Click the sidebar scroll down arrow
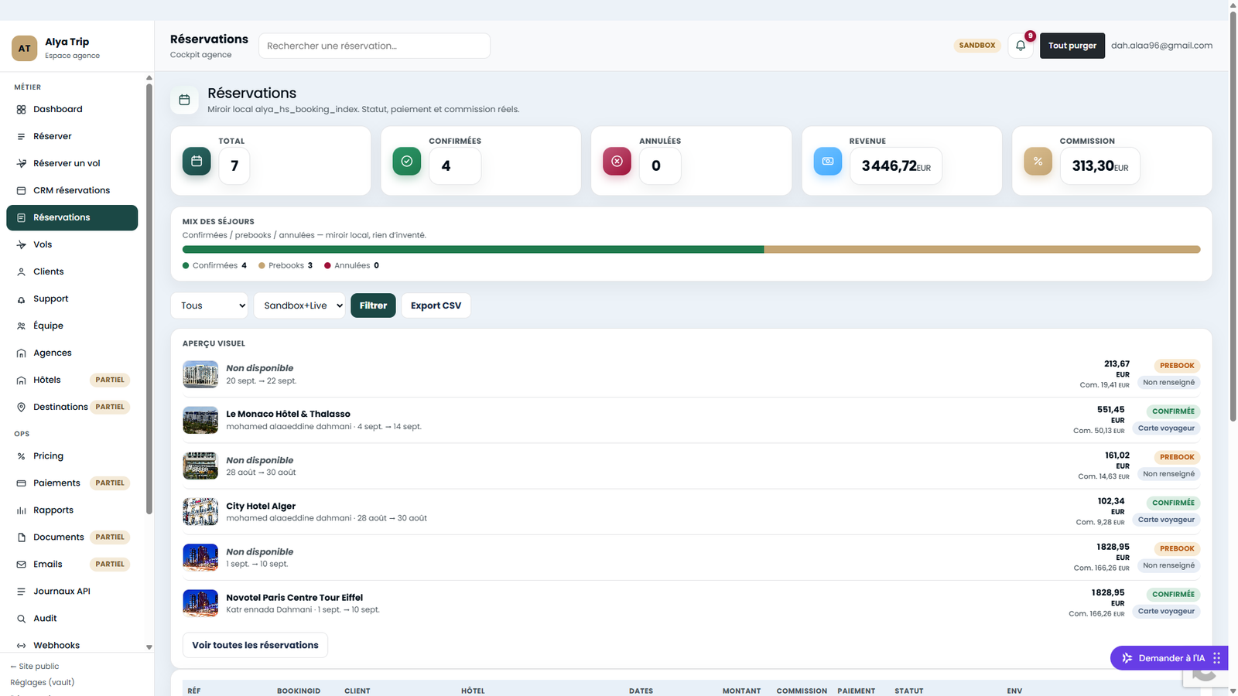Viewport: 1238px width, 696px height. click(x=149, y=647)
